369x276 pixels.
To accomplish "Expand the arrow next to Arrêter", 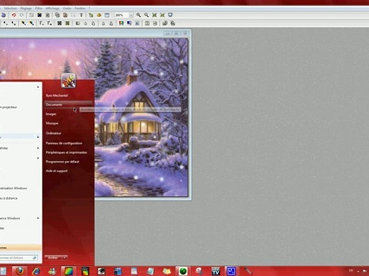I will tap(65, 258).
